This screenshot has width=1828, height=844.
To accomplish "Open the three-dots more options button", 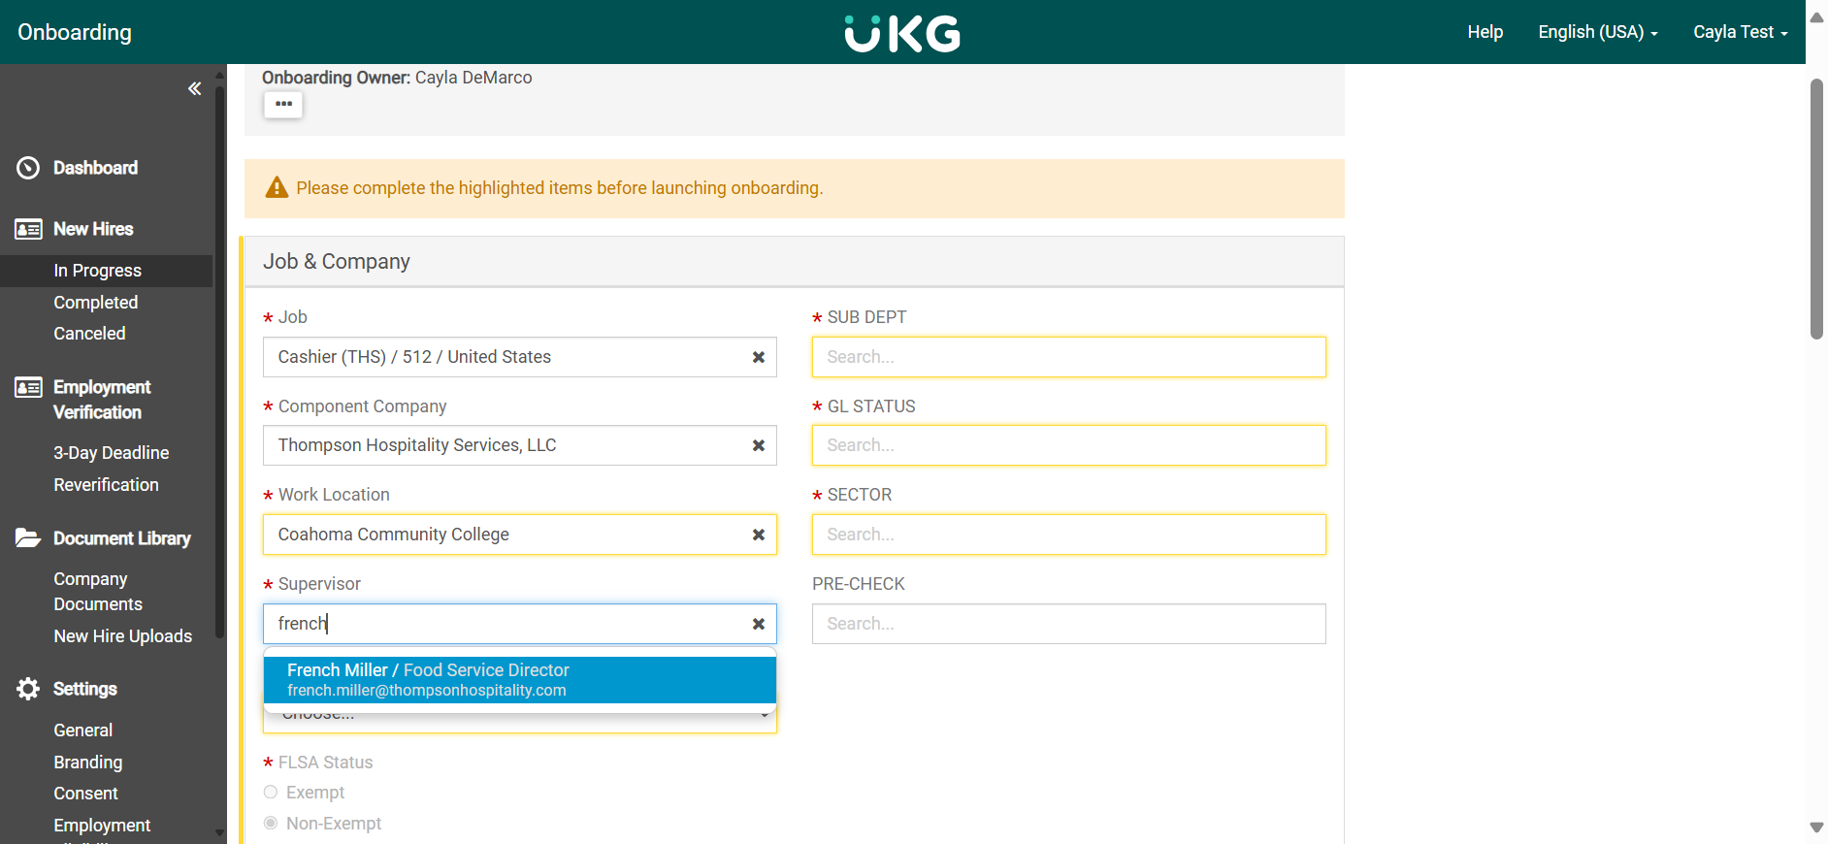I will click(x=283, y=104).
